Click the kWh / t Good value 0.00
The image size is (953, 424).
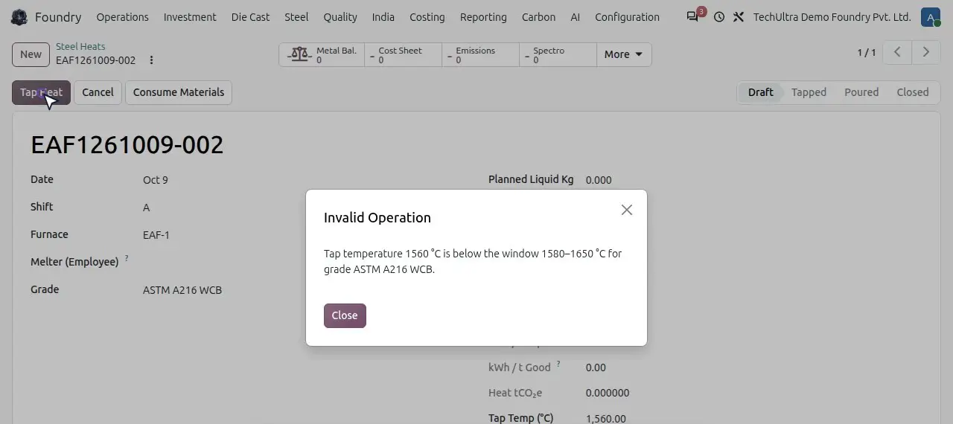[x=596, y=367]
